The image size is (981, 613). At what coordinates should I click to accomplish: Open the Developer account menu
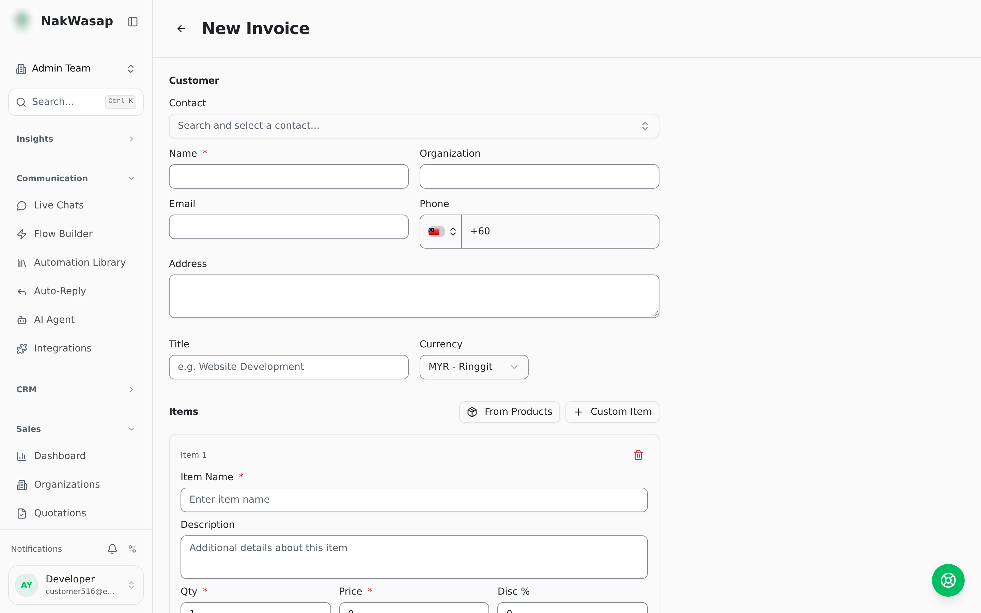tap(76, 585)
